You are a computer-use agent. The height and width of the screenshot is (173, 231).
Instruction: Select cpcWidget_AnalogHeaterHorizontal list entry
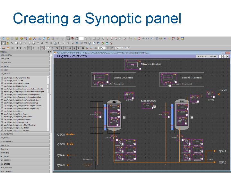click(17, 119)
